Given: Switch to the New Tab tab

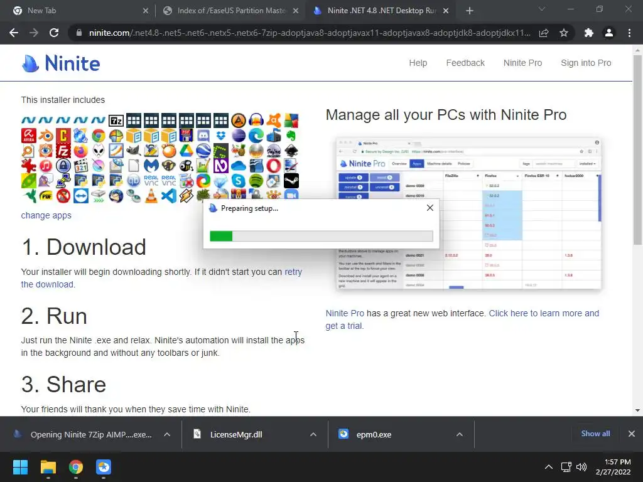Looking at the screenshot, I should point(77,11).
